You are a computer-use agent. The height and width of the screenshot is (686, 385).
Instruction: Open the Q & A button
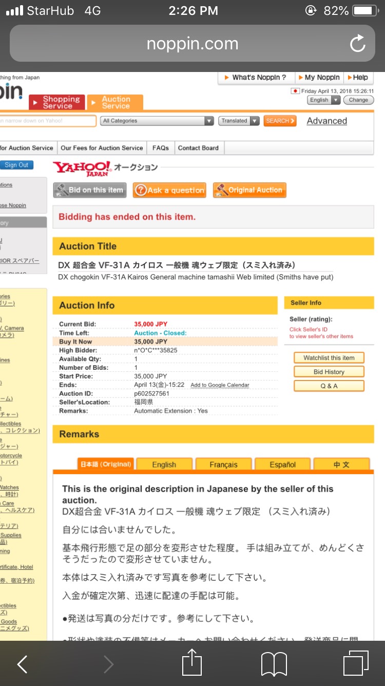pyautogui.click(x=329, y=386)
